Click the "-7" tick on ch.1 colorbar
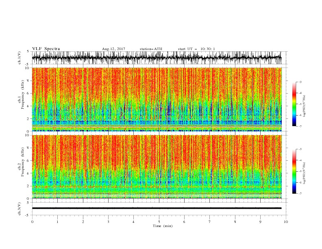Viewport: 322px width, 249px height. 300,126
